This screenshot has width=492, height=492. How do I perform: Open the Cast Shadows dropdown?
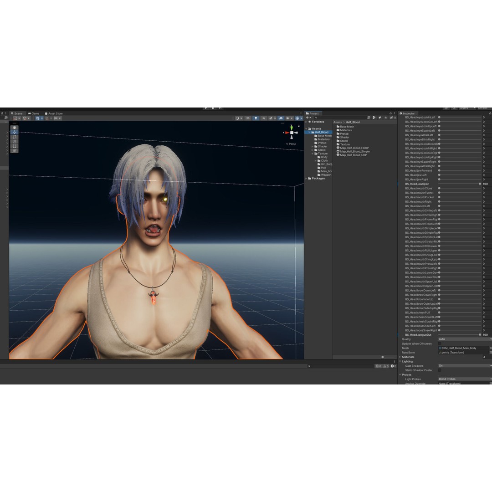[x=465, y=366]
